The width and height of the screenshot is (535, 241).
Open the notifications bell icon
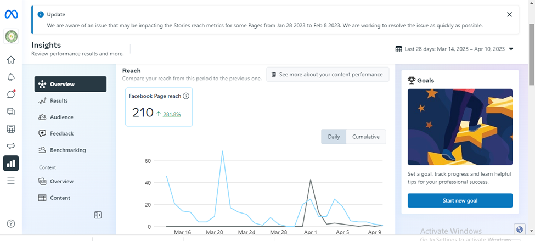pos(11,77)
